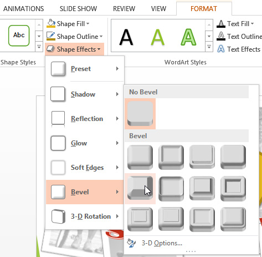
Task: Choose the fourth bevel in row three
Action: [x=233, y=219]
